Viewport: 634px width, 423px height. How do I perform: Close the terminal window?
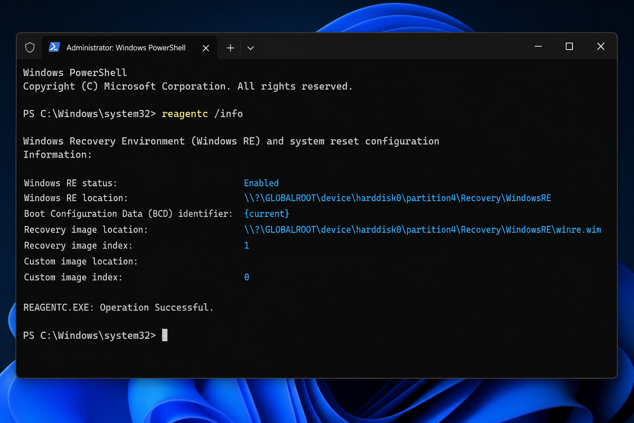pyautogui.click(x=601, y=46)
